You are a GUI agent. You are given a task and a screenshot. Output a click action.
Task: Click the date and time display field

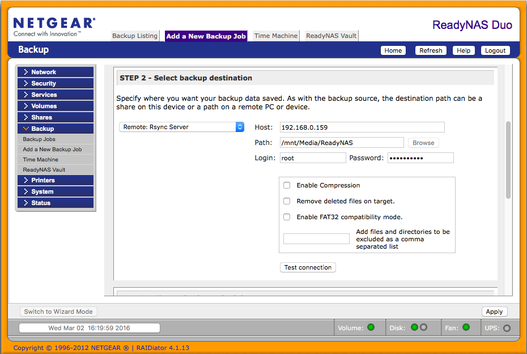point(90,328)
